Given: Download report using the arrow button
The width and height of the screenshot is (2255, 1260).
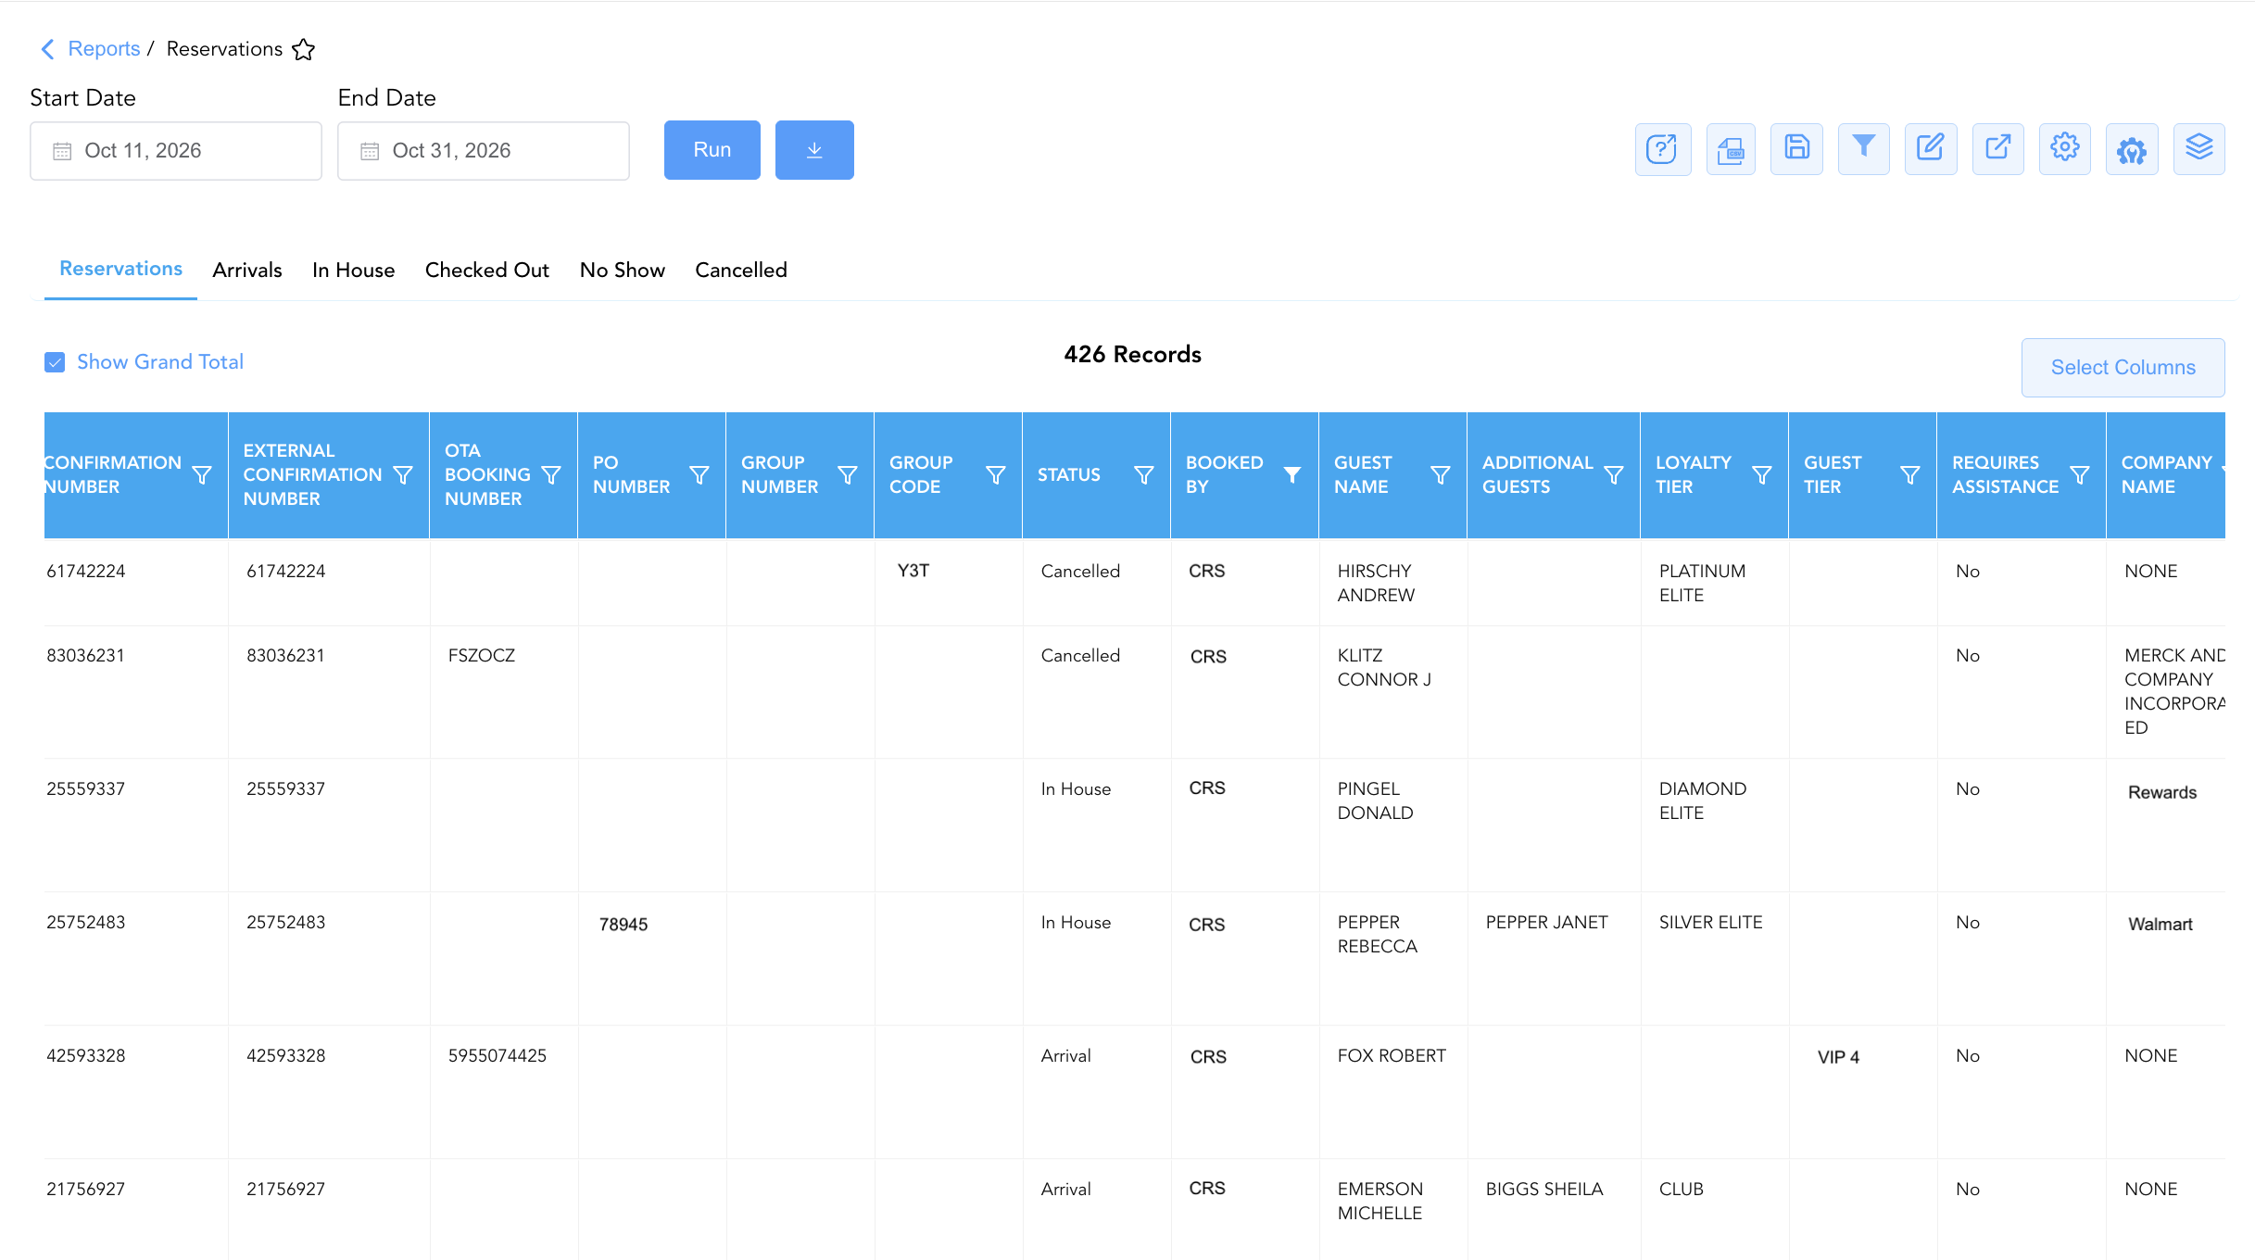Looking at the screenshot, I should [x=814, y=150].
